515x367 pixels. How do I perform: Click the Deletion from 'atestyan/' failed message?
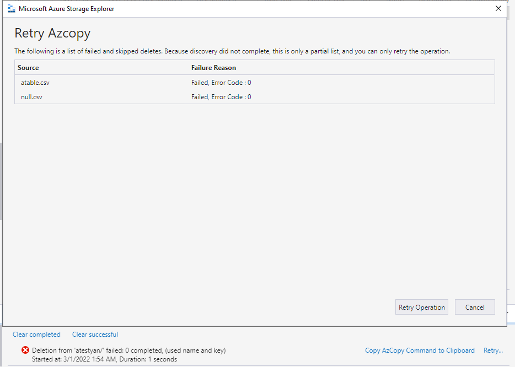[x=129, y=350]
